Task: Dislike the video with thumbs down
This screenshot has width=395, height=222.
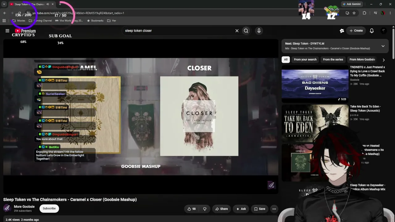Action: 205,209
